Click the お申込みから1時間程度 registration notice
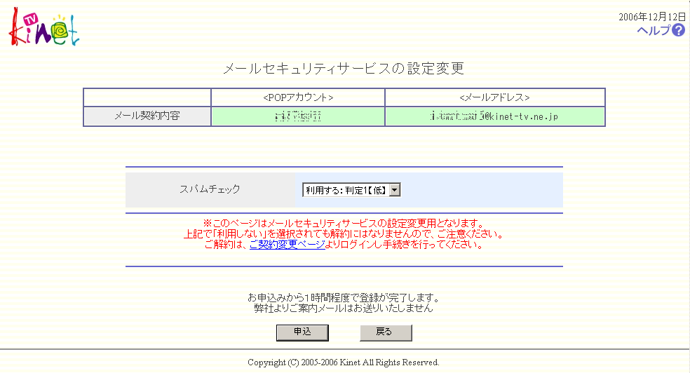This screenshot has width=690, height=373. click(x=344, y=297)
